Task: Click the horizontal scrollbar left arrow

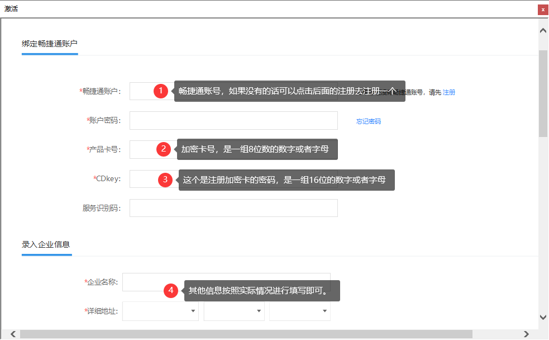Action: click(x=13, y=334)
